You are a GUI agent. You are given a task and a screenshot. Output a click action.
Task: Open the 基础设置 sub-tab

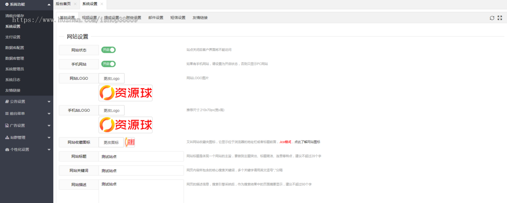pos(67,18)
